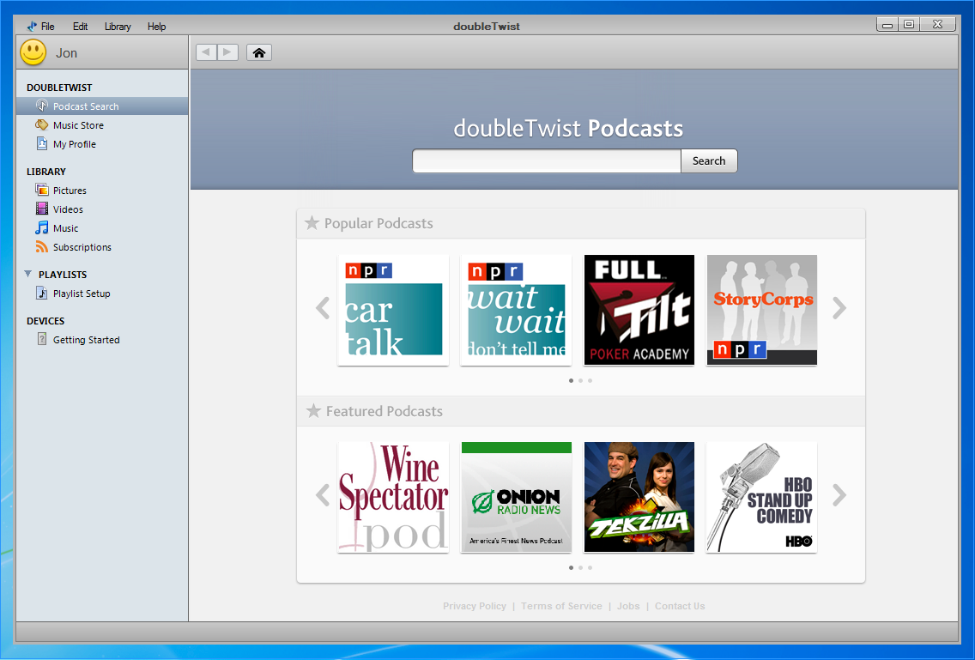The width and height of the screenshot is (975, 660).
Task: Click the Music Store tag icon
Action: click(42, 125)
